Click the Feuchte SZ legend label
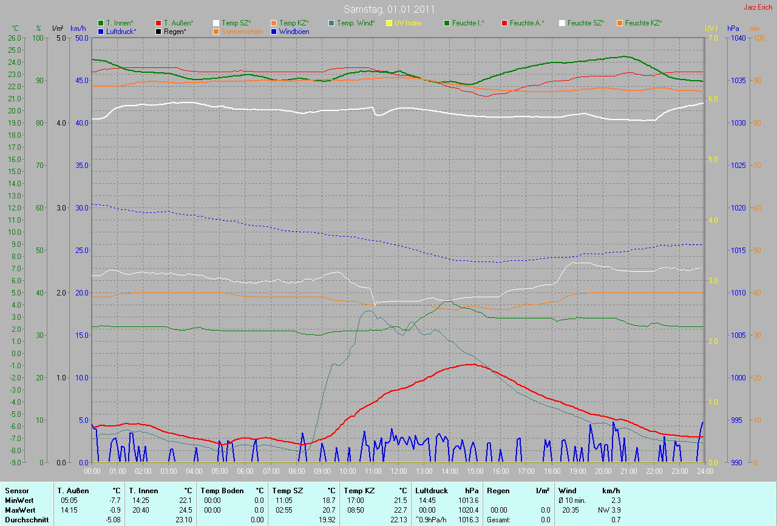The height and width of the screenshot is (526, 777). point(585,23)
